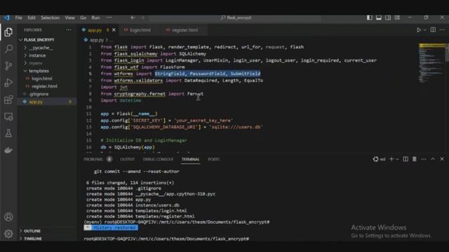Open the Remote Explorer view

(8, 116)
